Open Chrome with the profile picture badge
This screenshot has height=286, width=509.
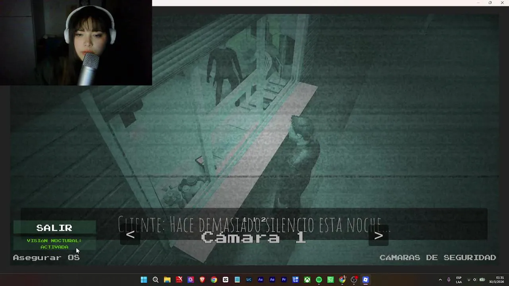click(342, 280)
